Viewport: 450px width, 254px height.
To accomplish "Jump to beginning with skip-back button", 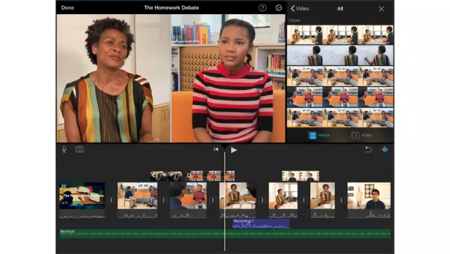I will (x=216, y=149).
